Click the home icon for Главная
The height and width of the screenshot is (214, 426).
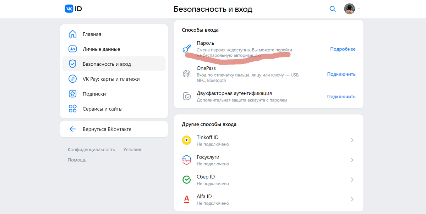pos(72,34)
